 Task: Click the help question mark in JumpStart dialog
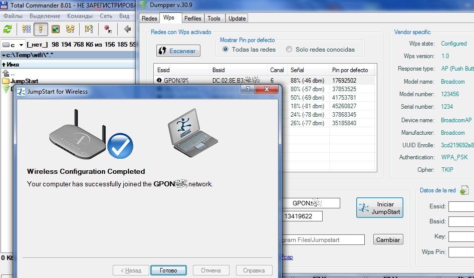[246, 91]
